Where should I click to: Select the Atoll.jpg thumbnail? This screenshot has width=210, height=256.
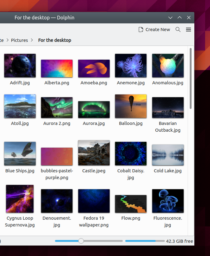coord(20,106)
